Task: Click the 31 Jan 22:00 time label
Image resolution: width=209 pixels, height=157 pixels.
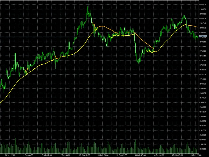Action: point(10,155)
